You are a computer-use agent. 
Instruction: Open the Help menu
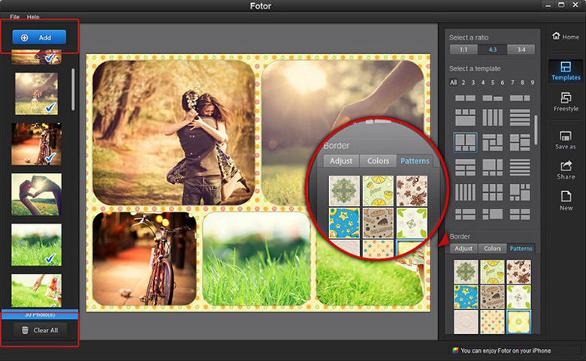tap(33, 17)
